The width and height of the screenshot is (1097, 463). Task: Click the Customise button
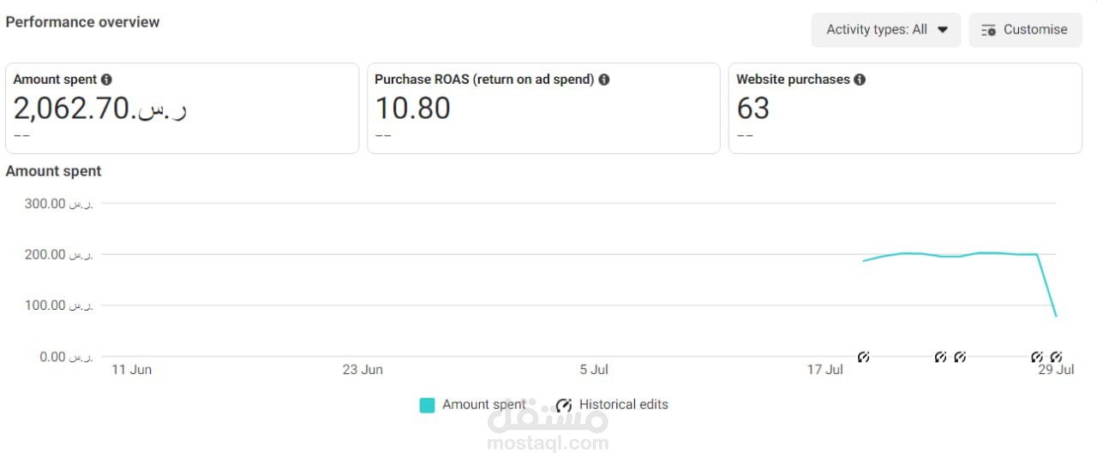point(1025,30)
